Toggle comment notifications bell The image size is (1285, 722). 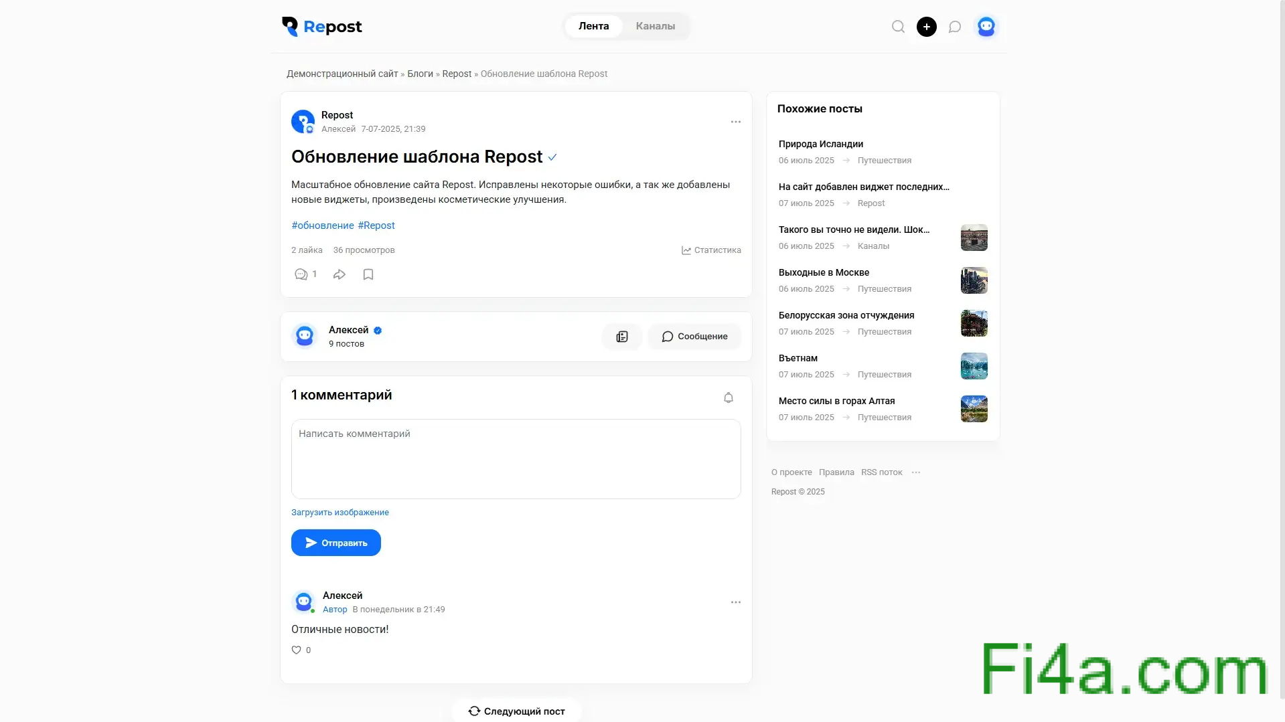[x=729, y=397]
